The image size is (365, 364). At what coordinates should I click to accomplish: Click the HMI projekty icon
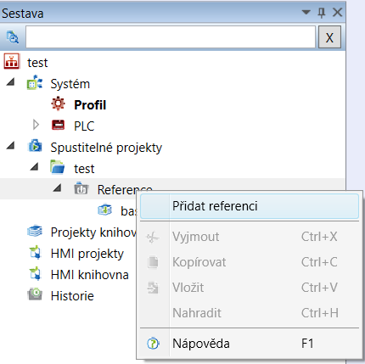36,253
